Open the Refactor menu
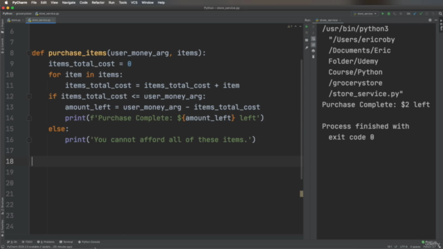Viewport: 443px width, 249px height. 98,3
